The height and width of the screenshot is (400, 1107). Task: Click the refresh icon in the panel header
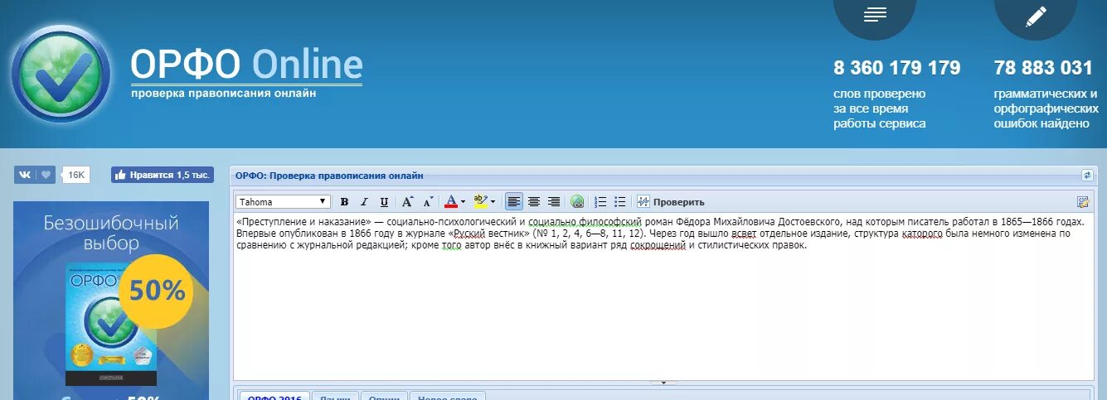(x=1087, y=176)
